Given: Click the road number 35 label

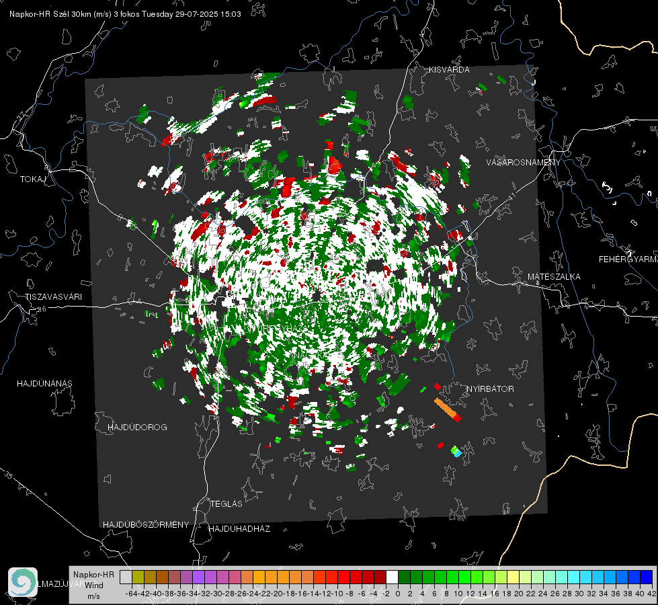Looking at the screenshot, I should [9, 475].
